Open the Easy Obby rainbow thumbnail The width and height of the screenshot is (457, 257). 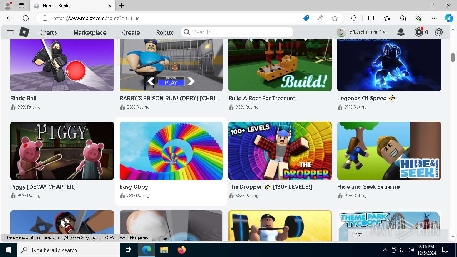click(x=171, y=151)
